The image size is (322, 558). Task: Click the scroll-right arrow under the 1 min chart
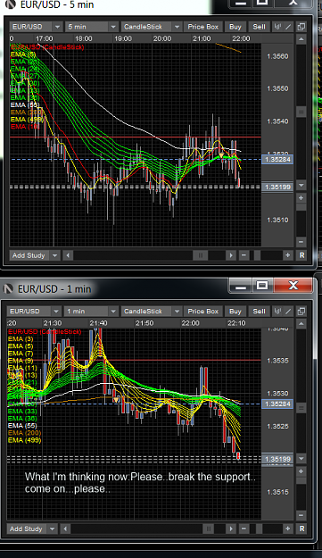click(231, 529)
